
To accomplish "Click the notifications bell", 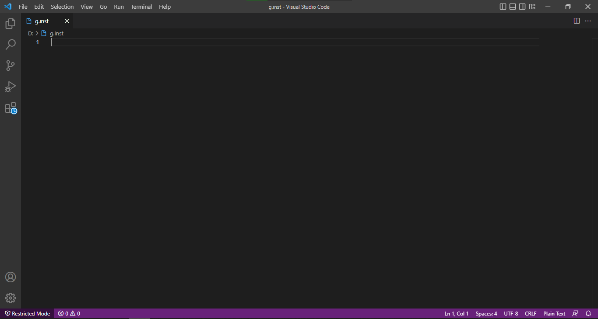I will [x=588, y=313].
